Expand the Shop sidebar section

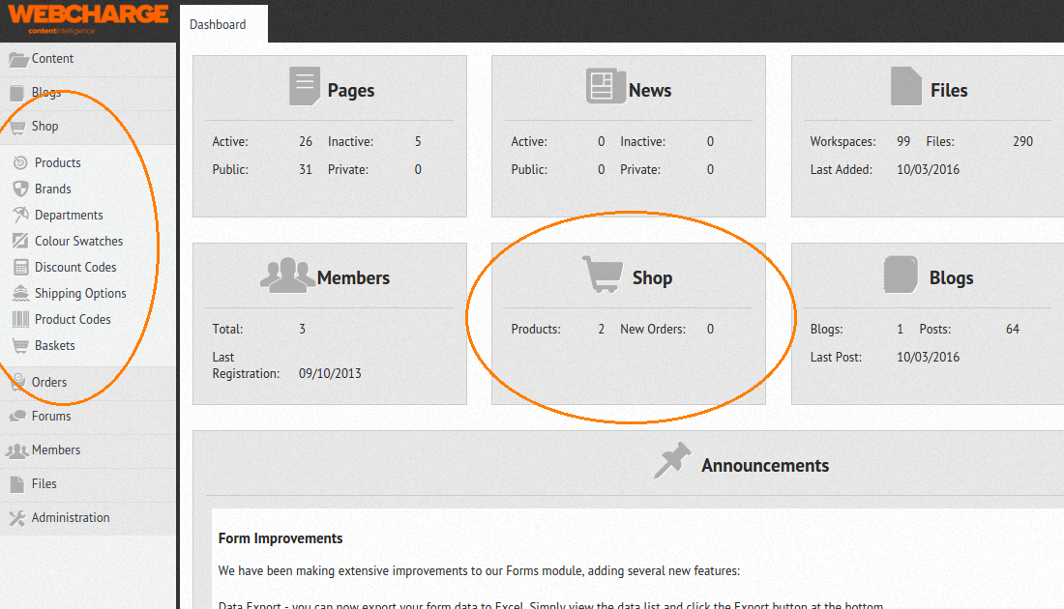(44, 126)
